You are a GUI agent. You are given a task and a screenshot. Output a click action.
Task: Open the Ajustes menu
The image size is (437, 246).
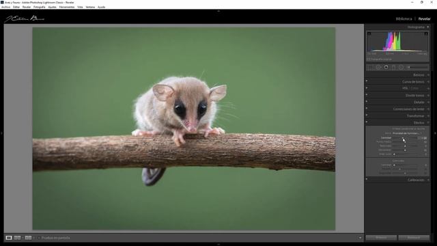click(52, 7)
